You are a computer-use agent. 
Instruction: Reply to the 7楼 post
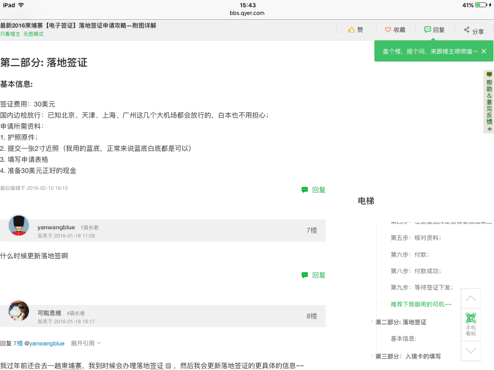314,275
